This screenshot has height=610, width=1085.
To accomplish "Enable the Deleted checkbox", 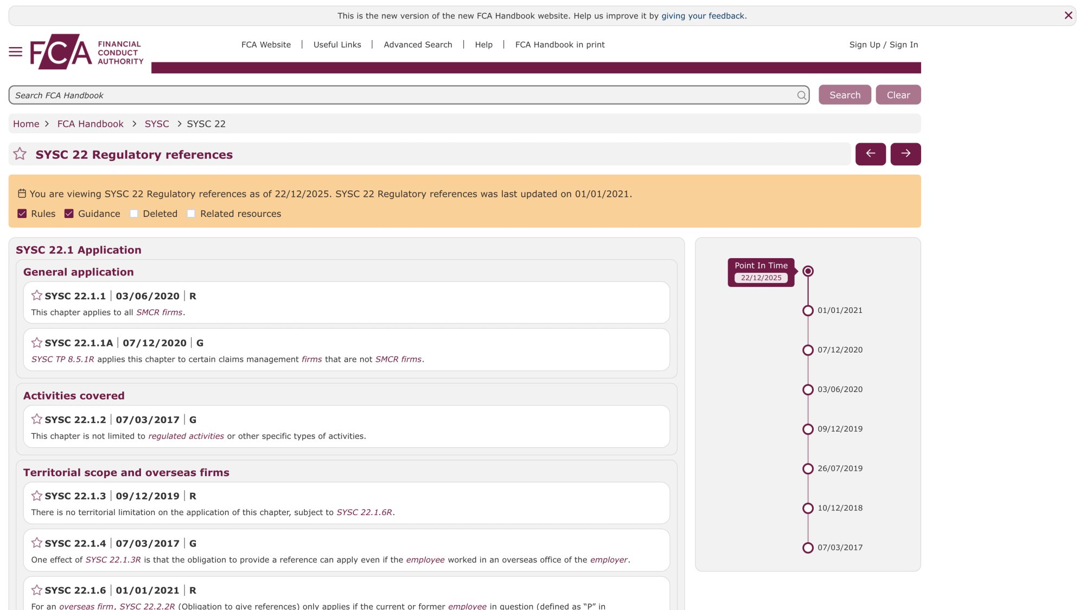I will (x=134, y=214).
